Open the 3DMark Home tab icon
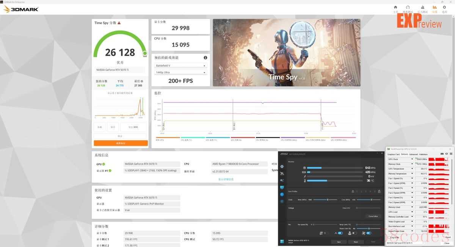 click(x=395, y=7)
